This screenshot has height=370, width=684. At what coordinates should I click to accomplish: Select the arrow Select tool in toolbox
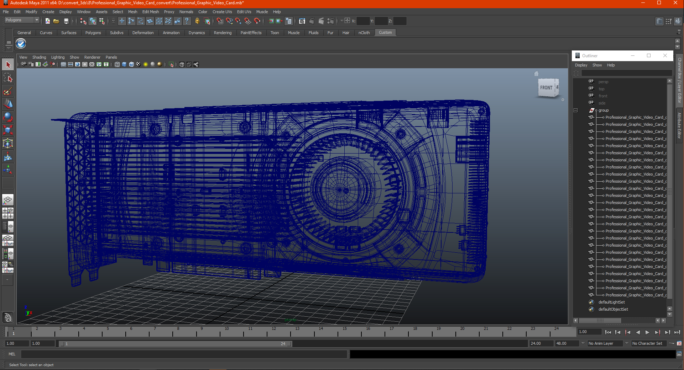coord(8,65)
